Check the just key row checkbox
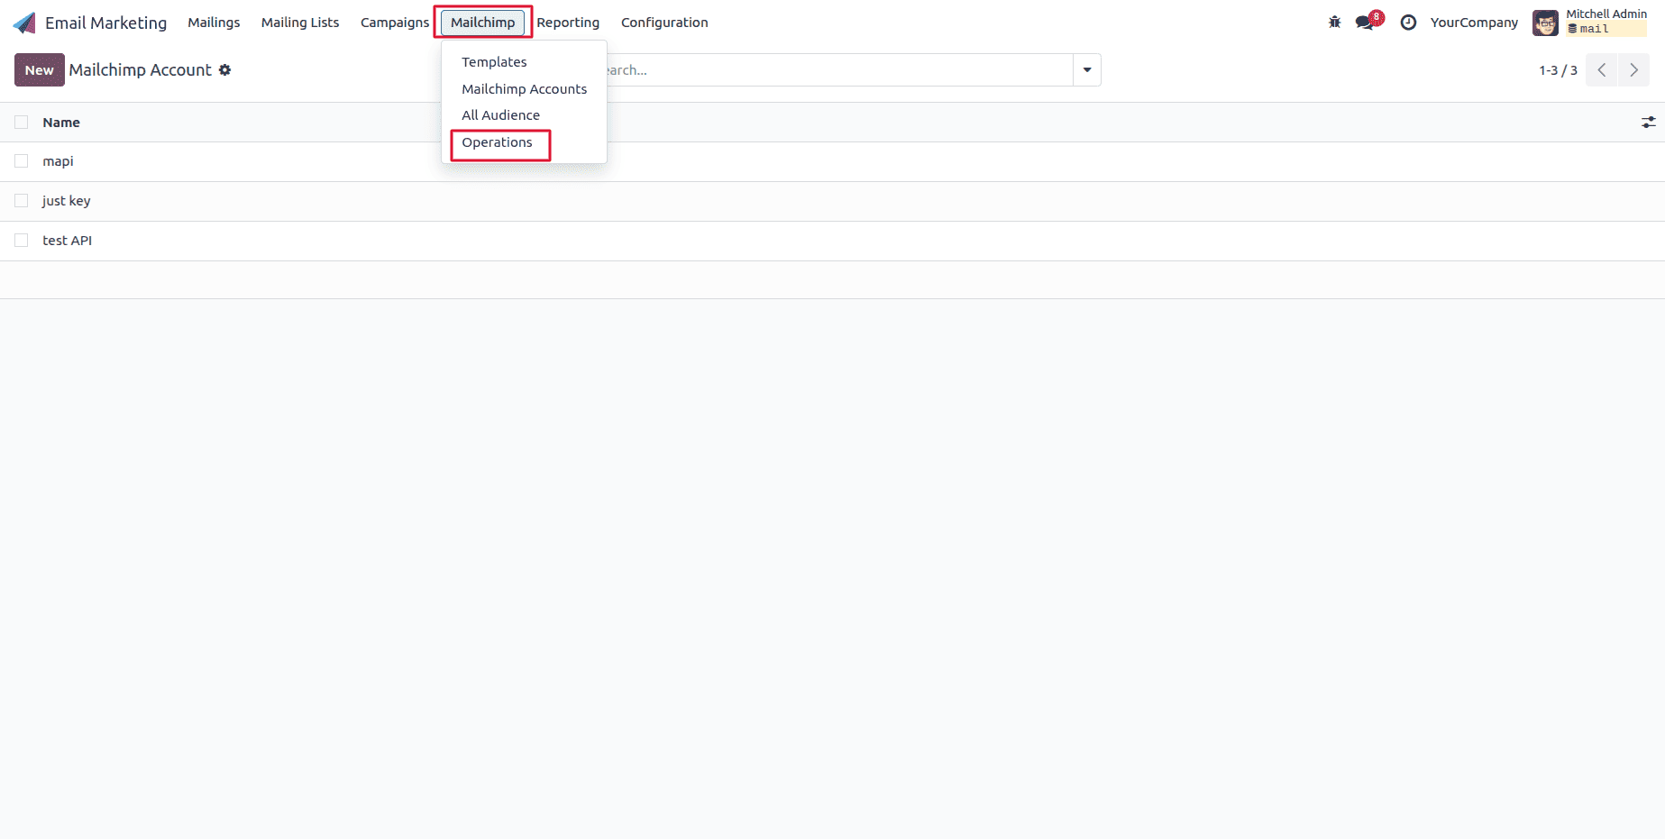Screen dimensions: 1665x839 tap(22, 201)
